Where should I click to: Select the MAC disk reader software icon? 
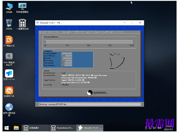pyautogui.click(x=9, y=59)
